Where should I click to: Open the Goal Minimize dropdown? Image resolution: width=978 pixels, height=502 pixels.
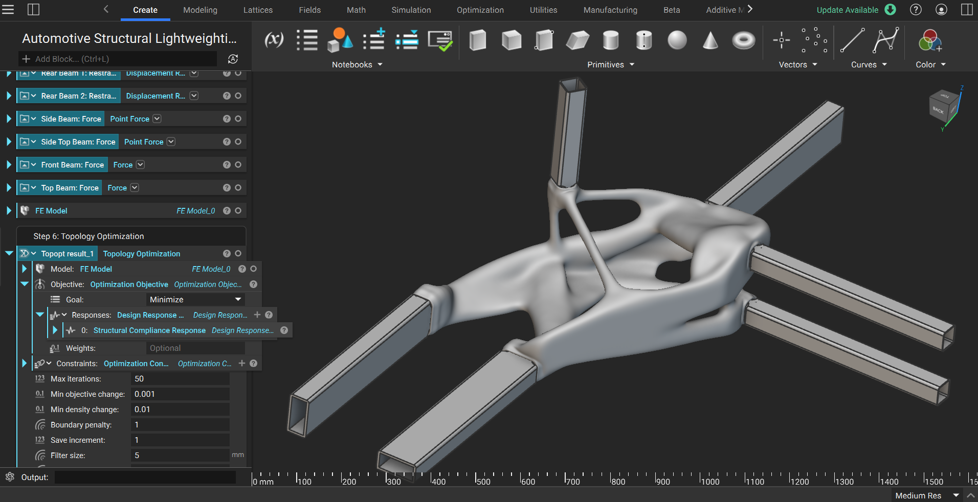click(195, 299)
